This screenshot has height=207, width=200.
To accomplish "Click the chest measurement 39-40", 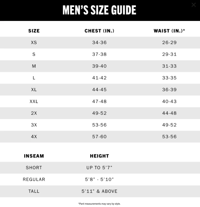I will pos(99,66).
